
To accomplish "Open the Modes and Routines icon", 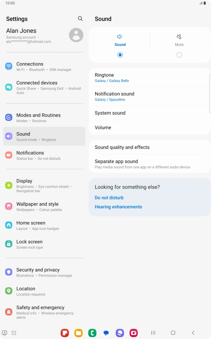I will point(9,117).
